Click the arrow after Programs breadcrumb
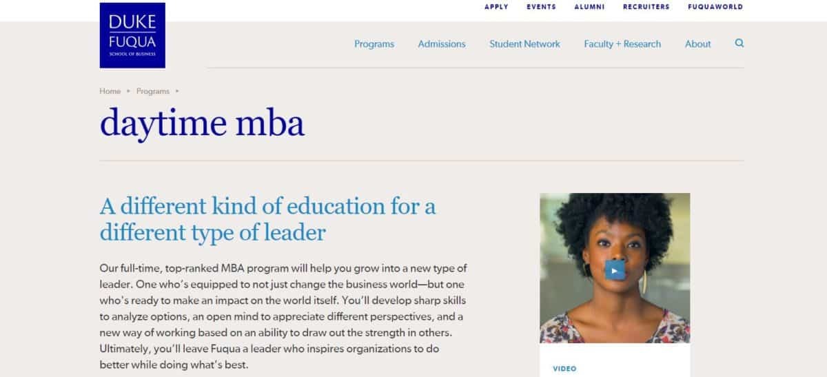This screenshot has height=377, width=827. 177,91
